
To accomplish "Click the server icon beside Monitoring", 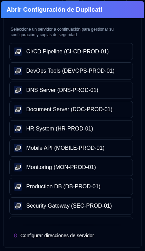I will point(18,167).
